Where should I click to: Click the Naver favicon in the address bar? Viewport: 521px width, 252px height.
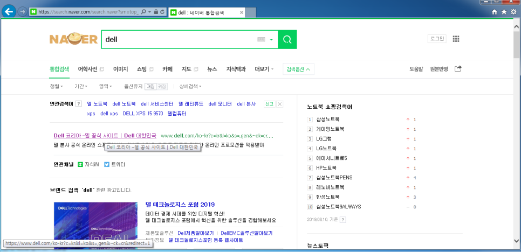point(33,12)
